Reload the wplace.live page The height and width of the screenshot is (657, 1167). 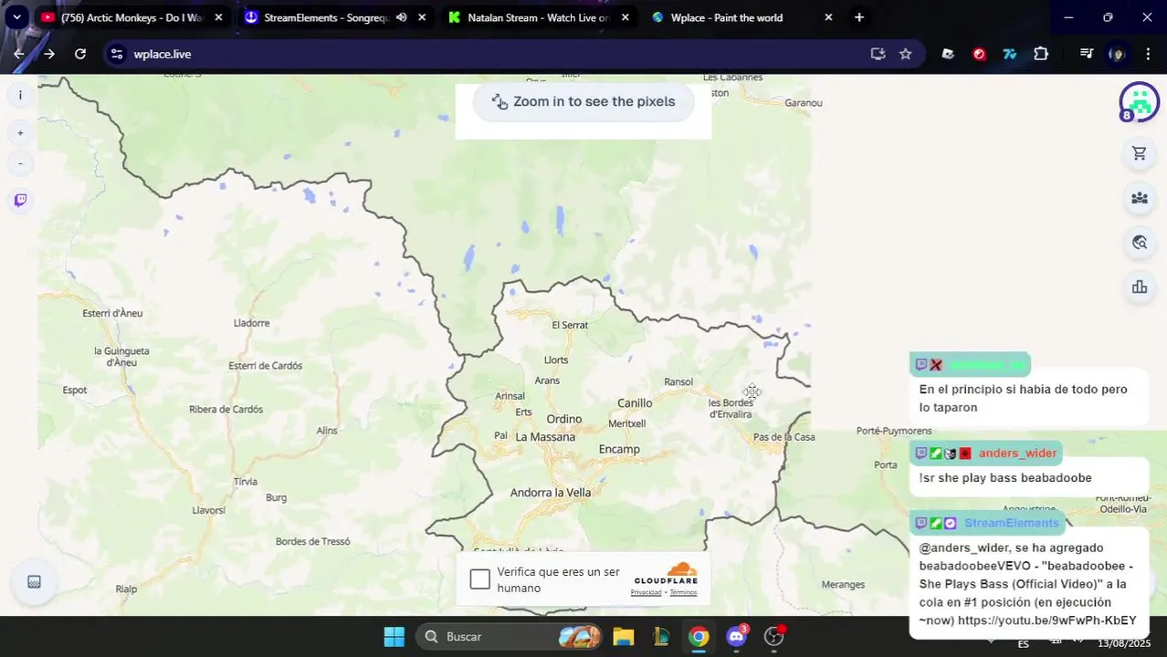[x=80, y=54]
